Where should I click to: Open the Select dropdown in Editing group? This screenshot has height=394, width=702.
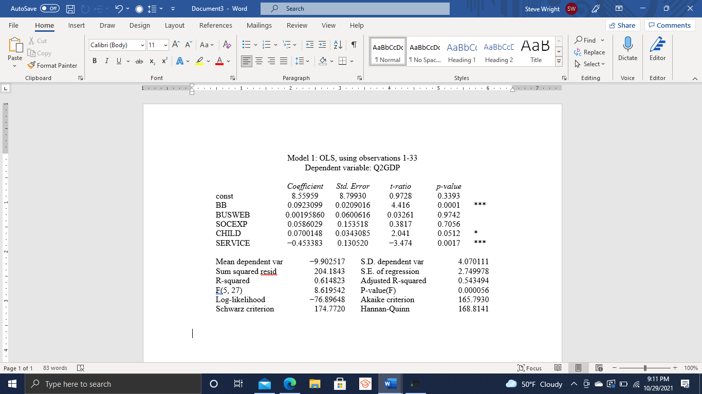[x=590, y=64]
